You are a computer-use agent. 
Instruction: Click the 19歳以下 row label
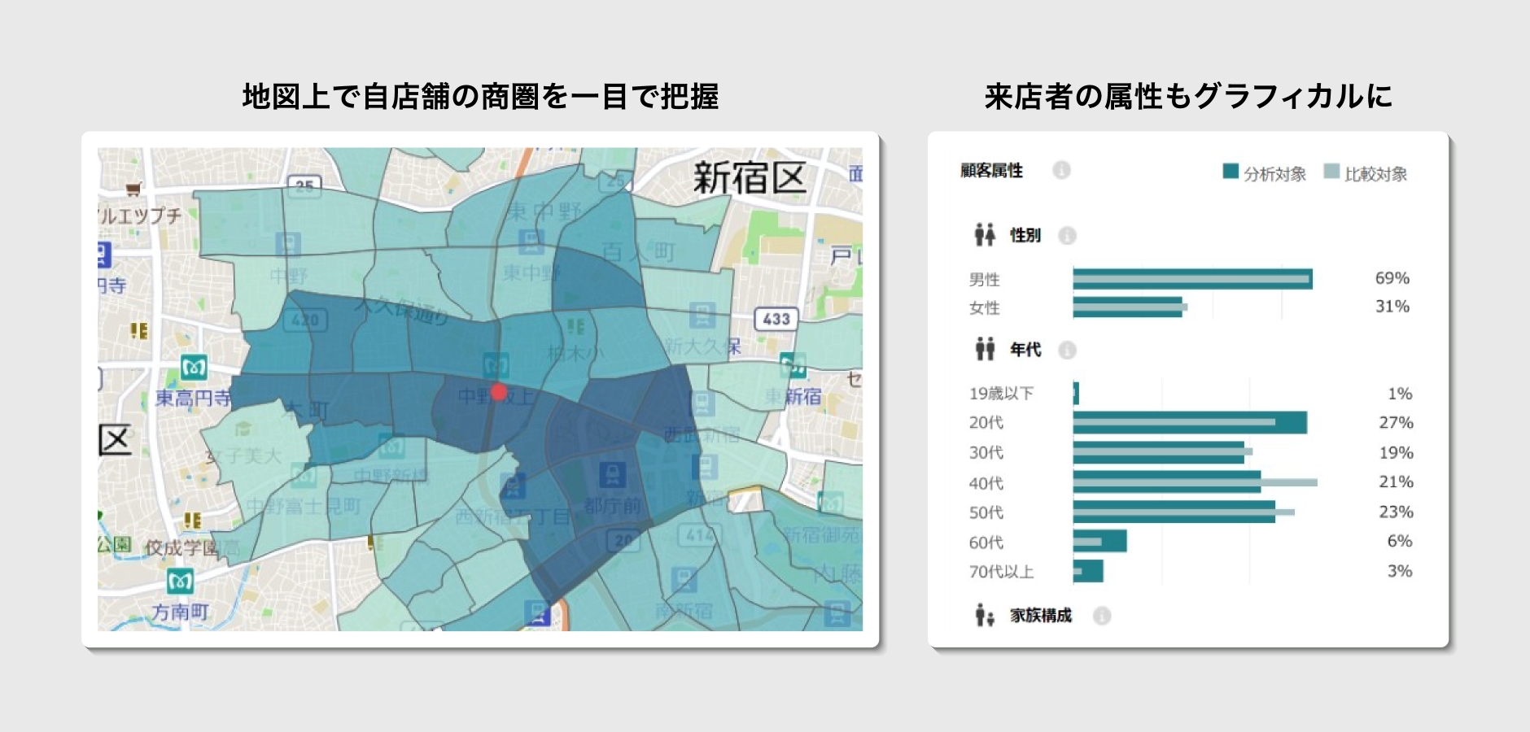pos(1001,394)
